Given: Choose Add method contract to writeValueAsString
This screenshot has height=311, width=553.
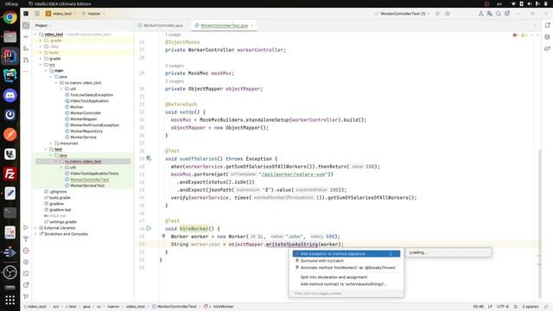Looking at the screenshot, I should (346, 284).
